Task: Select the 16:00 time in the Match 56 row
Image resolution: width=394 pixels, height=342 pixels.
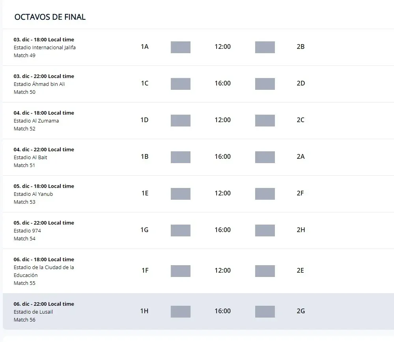Action: pos(222,311)
